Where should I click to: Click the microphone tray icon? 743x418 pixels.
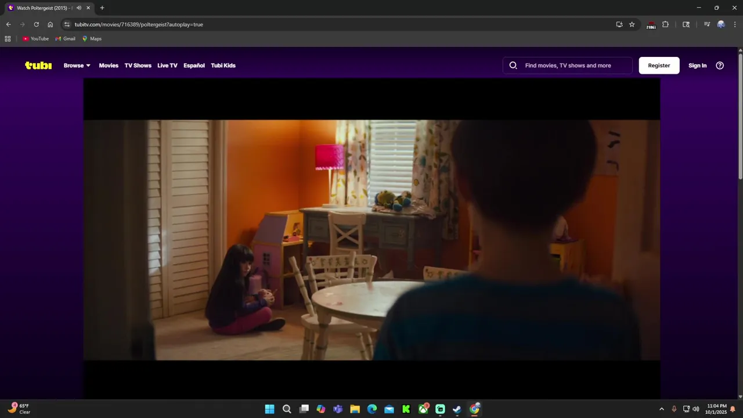(674, 409)
